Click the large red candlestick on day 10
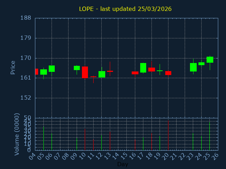Viewport: 226px width, 169px height. (x=85, y=72)
